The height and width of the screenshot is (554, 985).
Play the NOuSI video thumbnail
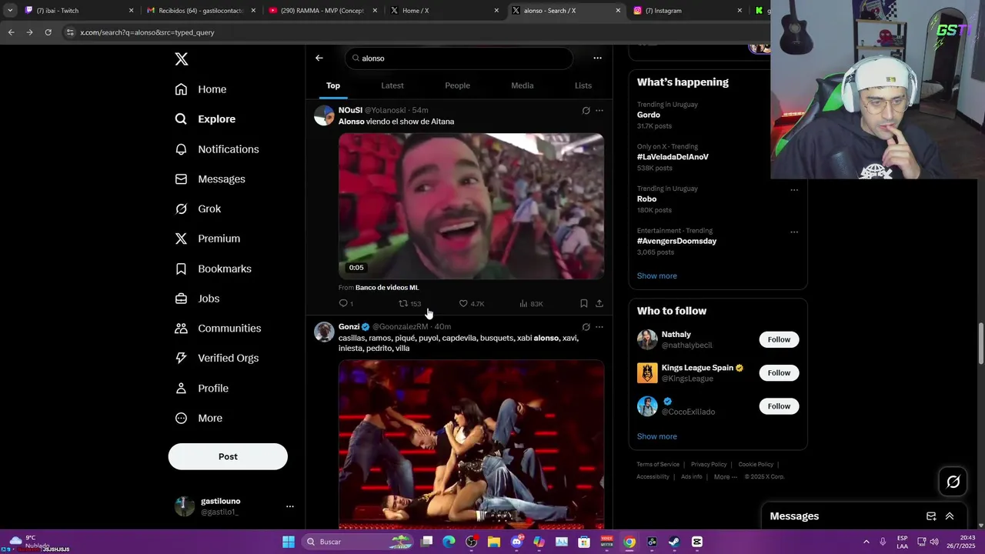(471, 206)
